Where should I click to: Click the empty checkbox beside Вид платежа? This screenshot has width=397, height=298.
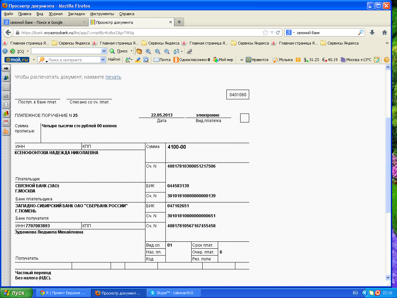click(x=244, y=118)
